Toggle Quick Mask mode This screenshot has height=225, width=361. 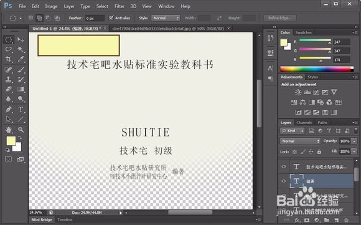9,159
